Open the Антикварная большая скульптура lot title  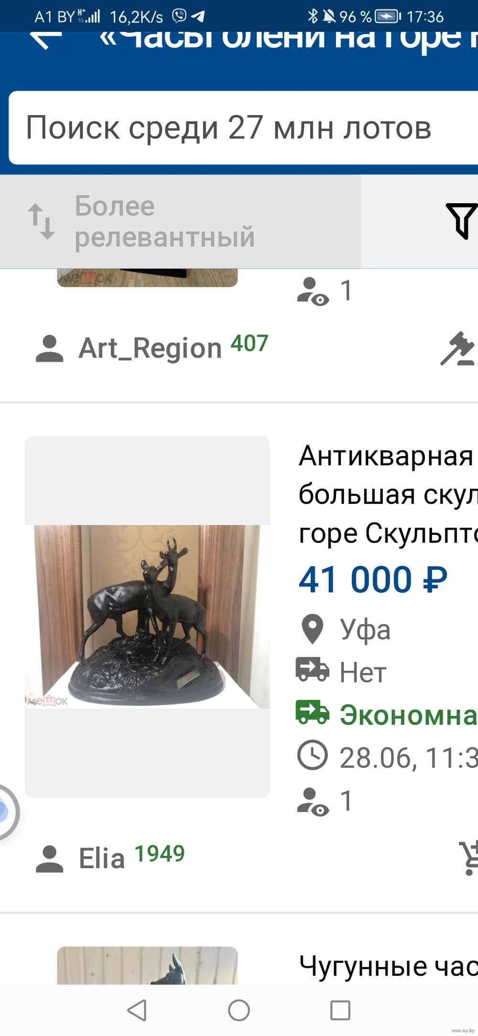(388, 494)
